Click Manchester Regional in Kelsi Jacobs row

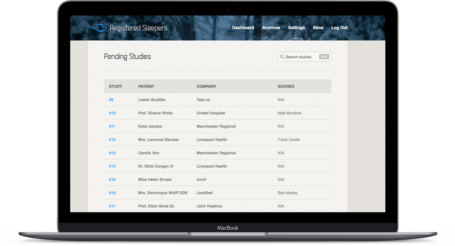point(216,126)
